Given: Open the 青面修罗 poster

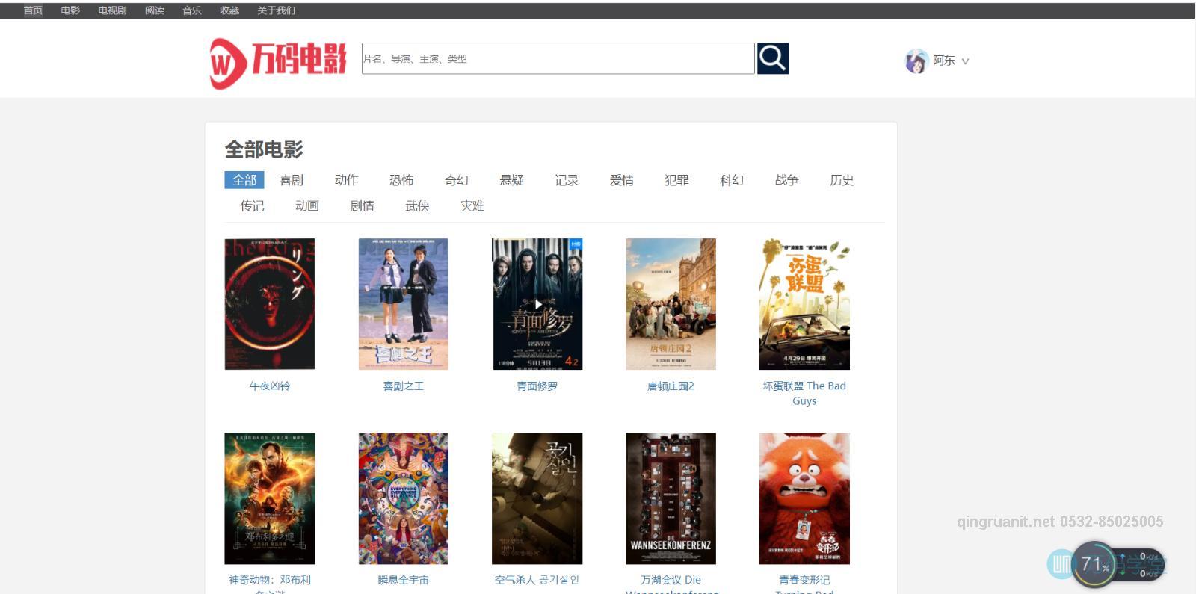Looking at the screenshot, I should pyautogui.click(x=537, y=304).
